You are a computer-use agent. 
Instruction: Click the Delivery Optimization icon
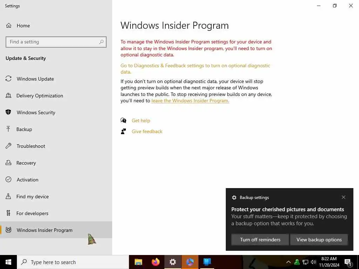(8, 96)
